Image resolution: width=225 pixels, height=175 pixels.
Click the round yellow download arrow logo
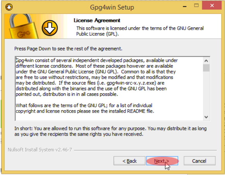pos(49,28)
